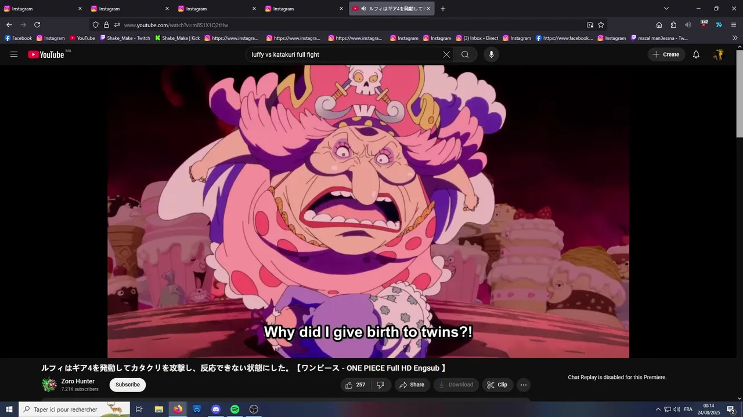This screenshot has width=743, height=417.
Task: Open the Facebook bookmark
Action: (x=18, y=38)
